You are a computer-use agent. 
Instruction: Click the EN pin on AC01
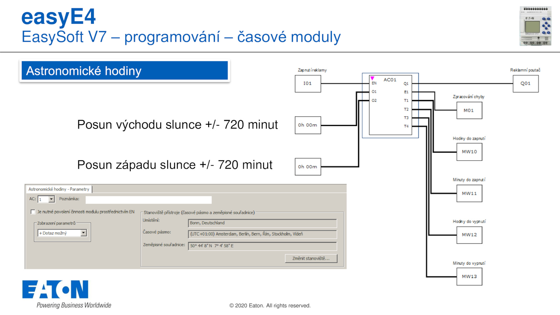[374, 83]
